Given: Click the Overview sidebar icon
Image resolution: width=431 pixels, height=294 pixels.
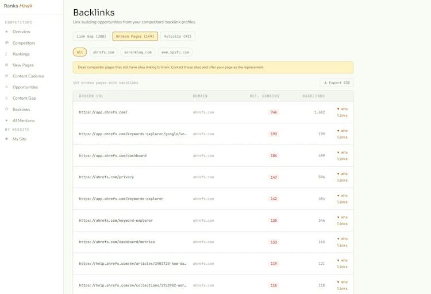Looking at the screenshot, I should tap(6, 32).
